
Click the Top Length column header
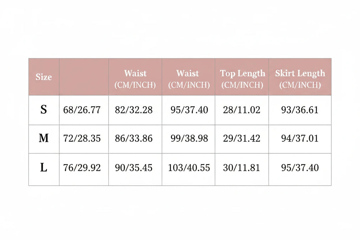242,77
